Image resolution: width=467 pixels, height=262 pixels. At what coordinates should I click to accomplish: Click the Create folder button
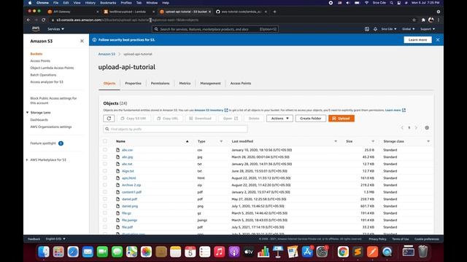tap(310, 118)
